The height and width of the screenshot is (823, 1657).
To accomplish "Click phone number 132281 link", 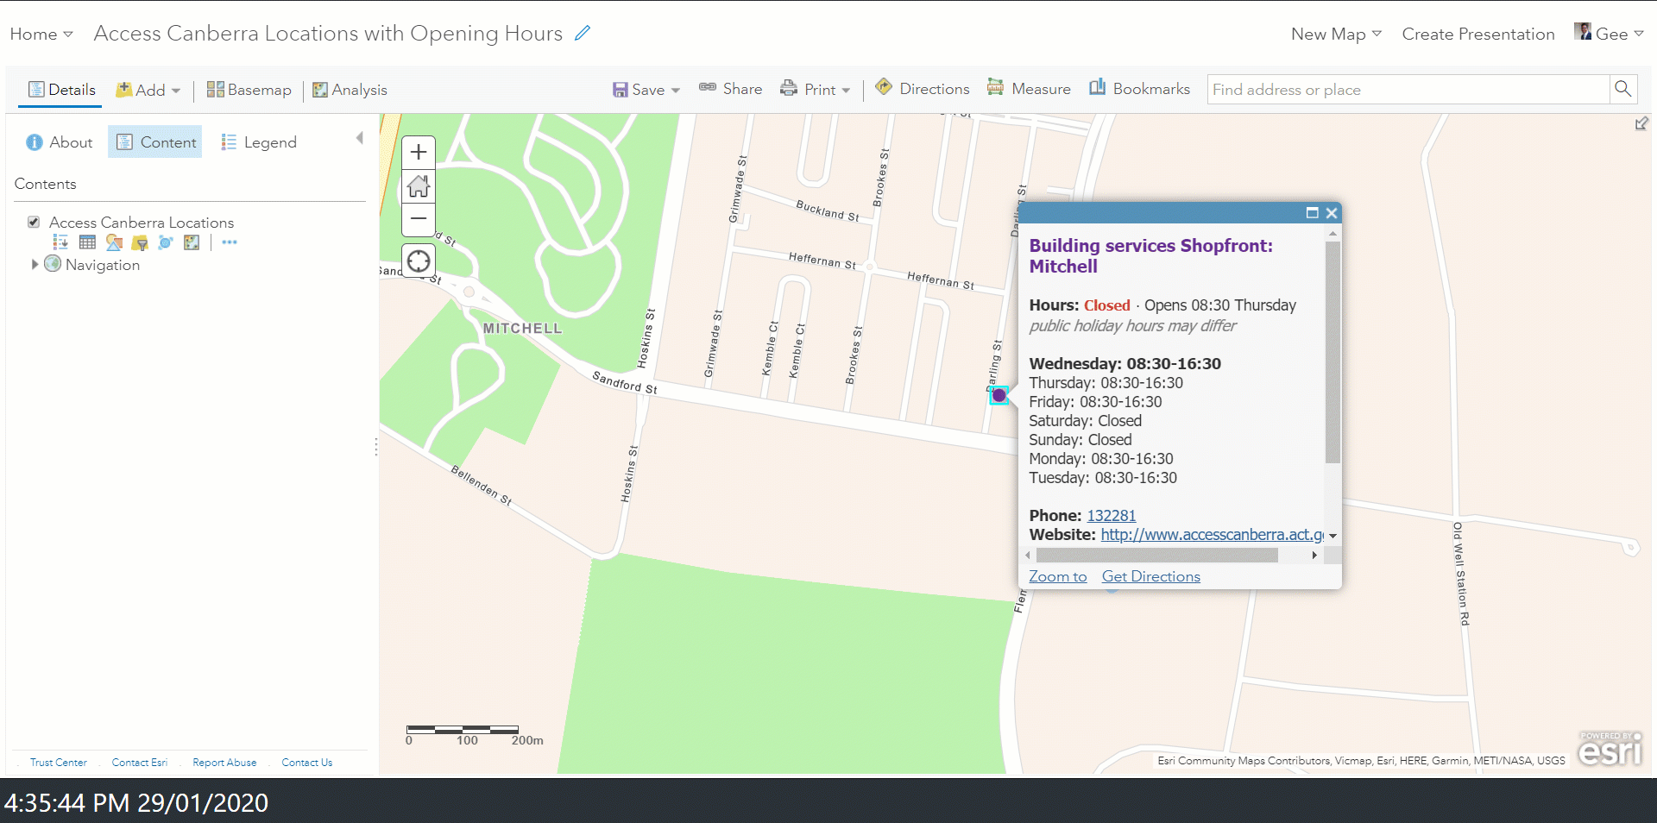I will coord(1111,515).
